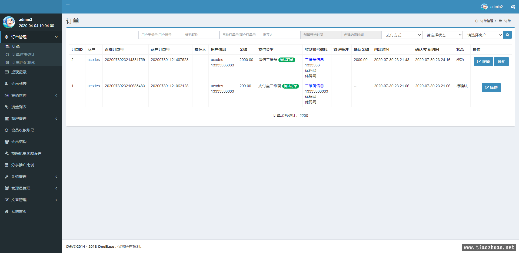This screenshot has width=519, height=253.
Task: Expand the 商户管理 submenu arrow
Action: click(x=56, y=119)
